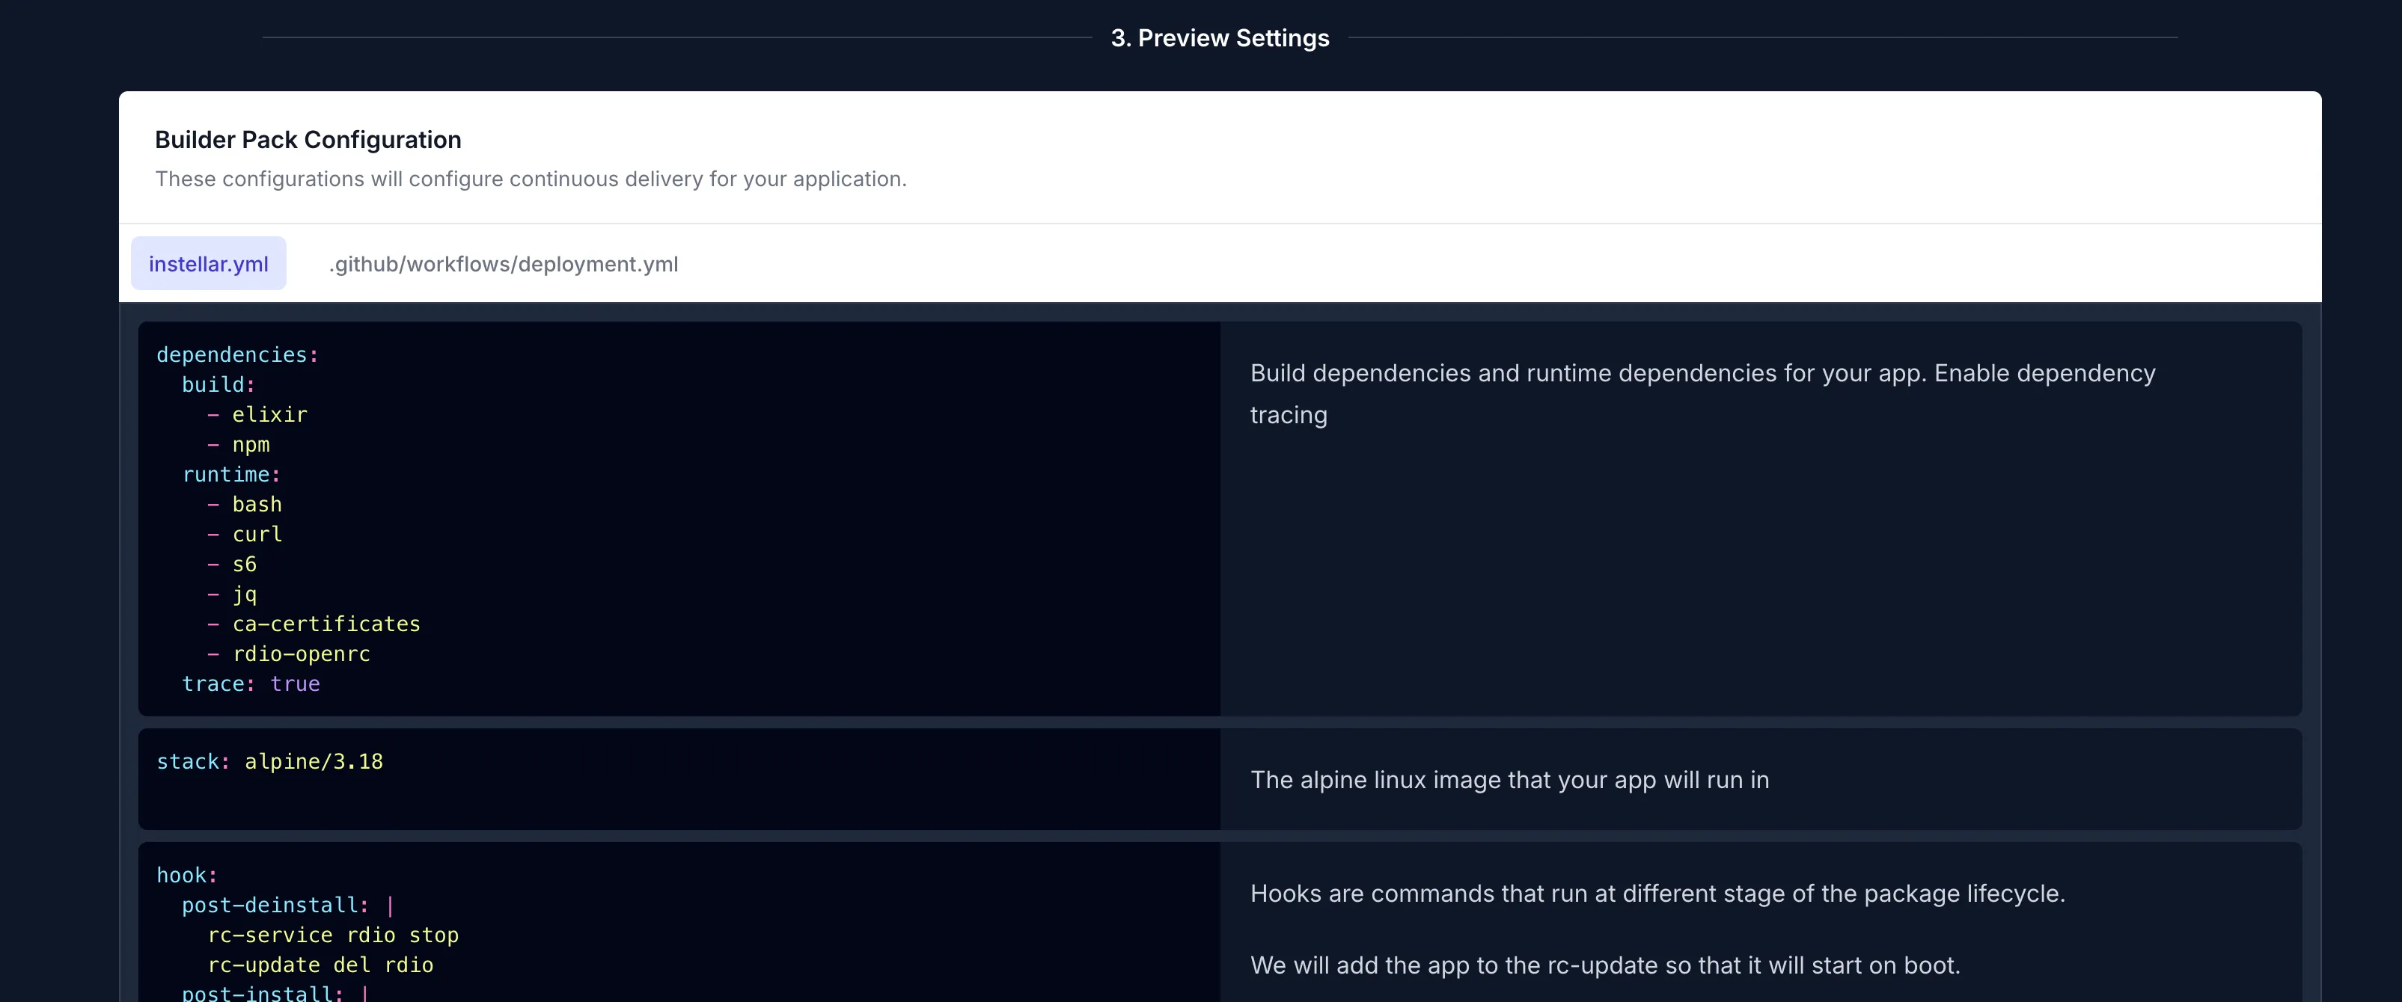2402x1002 pixels.
Task: Click the 'build:' key line
Action: (218, 385)
